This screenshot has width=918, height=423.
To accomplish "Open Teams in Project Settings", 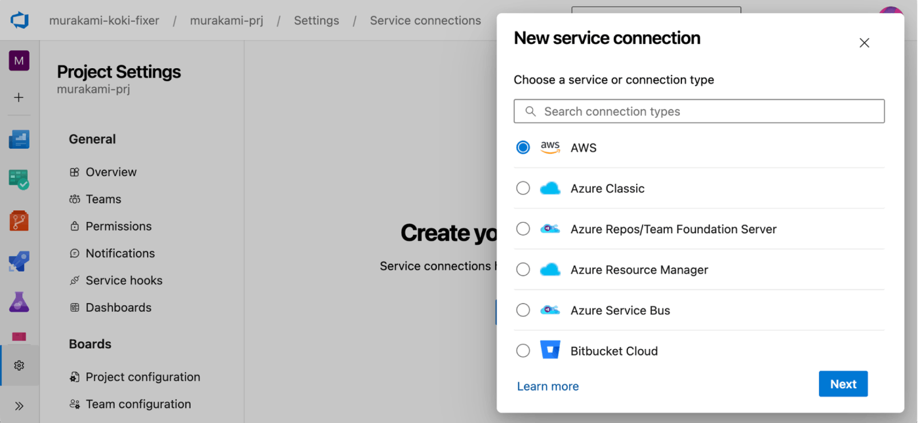I will [104, 199].
